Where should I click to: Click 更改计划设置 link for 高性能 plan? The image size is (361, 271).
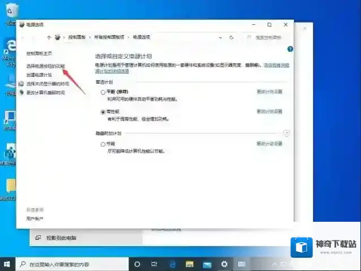pos(269,112)
